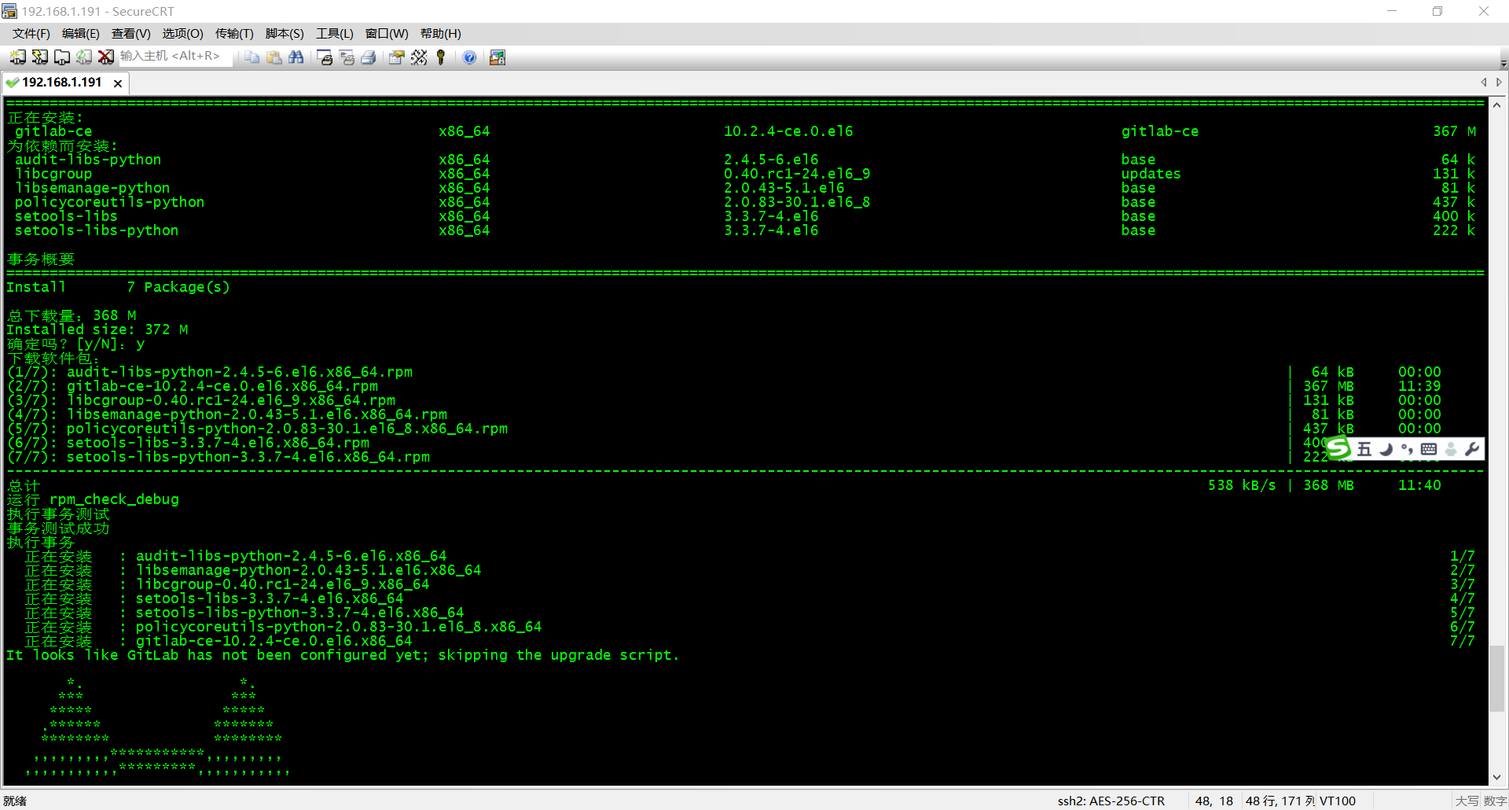Launch SecureFX from the toolbar icon
The height and width of the screenshot is (810, 1509).
(x=497, y=57)
